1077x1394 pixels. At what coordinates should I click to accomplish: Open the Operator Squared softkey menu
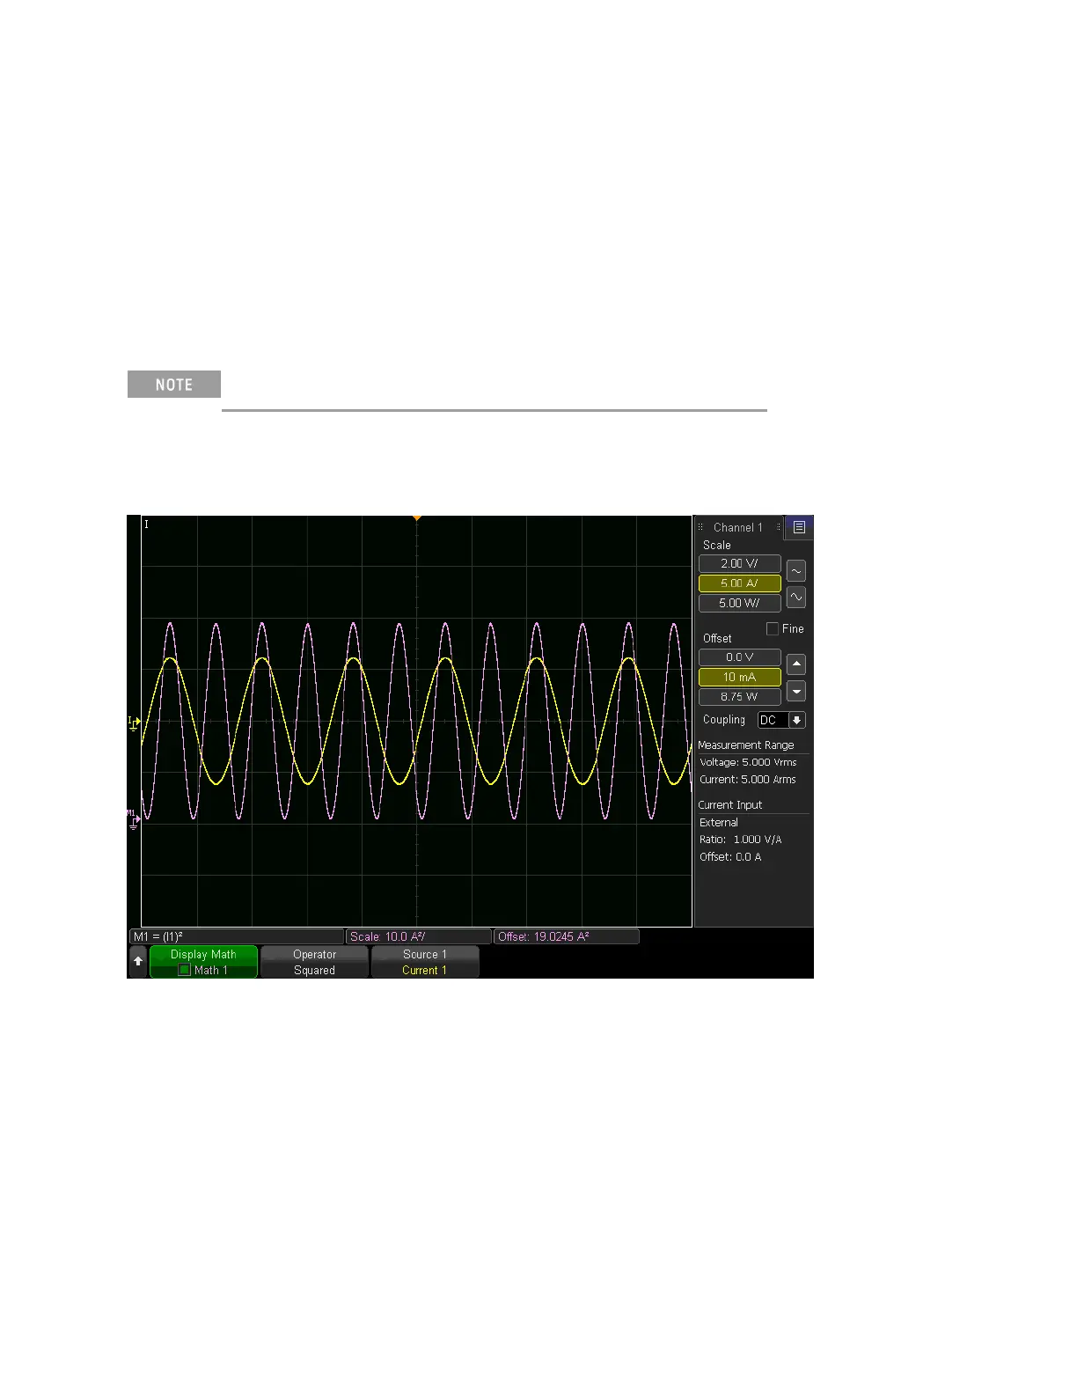click(314, 961)
